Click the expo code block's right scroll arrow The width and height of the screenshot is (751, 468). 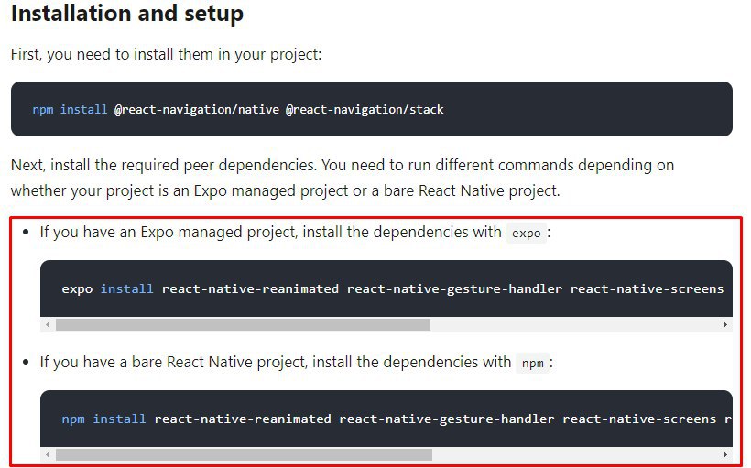(725, 325)
